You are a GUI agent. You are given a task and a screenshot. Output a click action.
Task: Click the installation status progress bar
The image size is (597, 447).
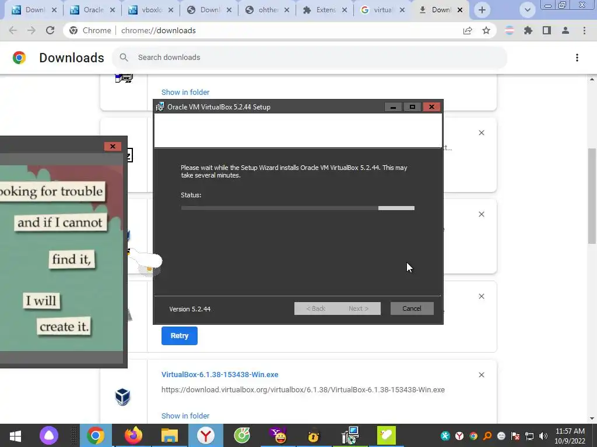point(298,208)
